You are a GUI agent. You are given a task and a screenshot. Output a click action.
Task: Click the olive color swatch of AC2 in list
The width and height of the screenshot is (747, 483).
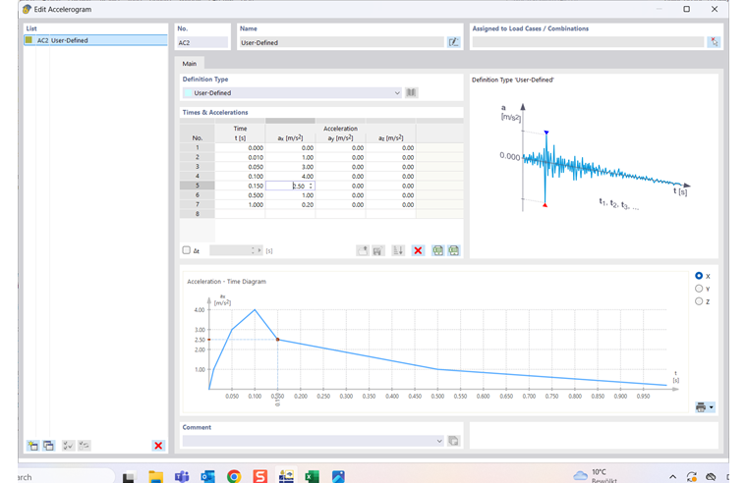(x=29, y=40)
